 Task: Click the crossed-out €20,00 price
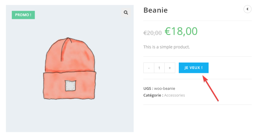pos(153,33)
